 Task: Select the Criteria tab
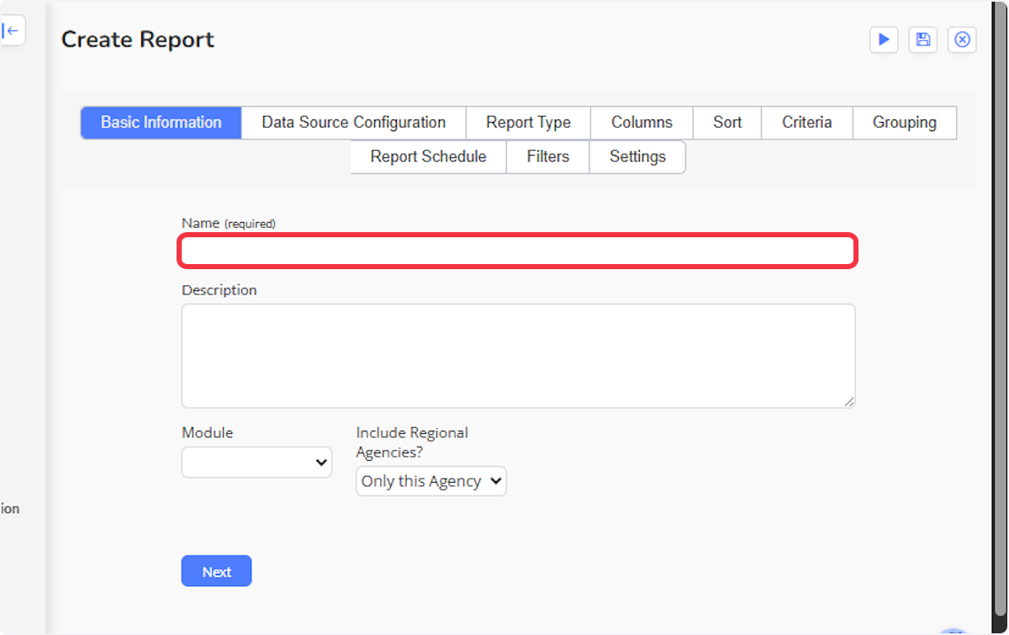click(x=807, y=123)
